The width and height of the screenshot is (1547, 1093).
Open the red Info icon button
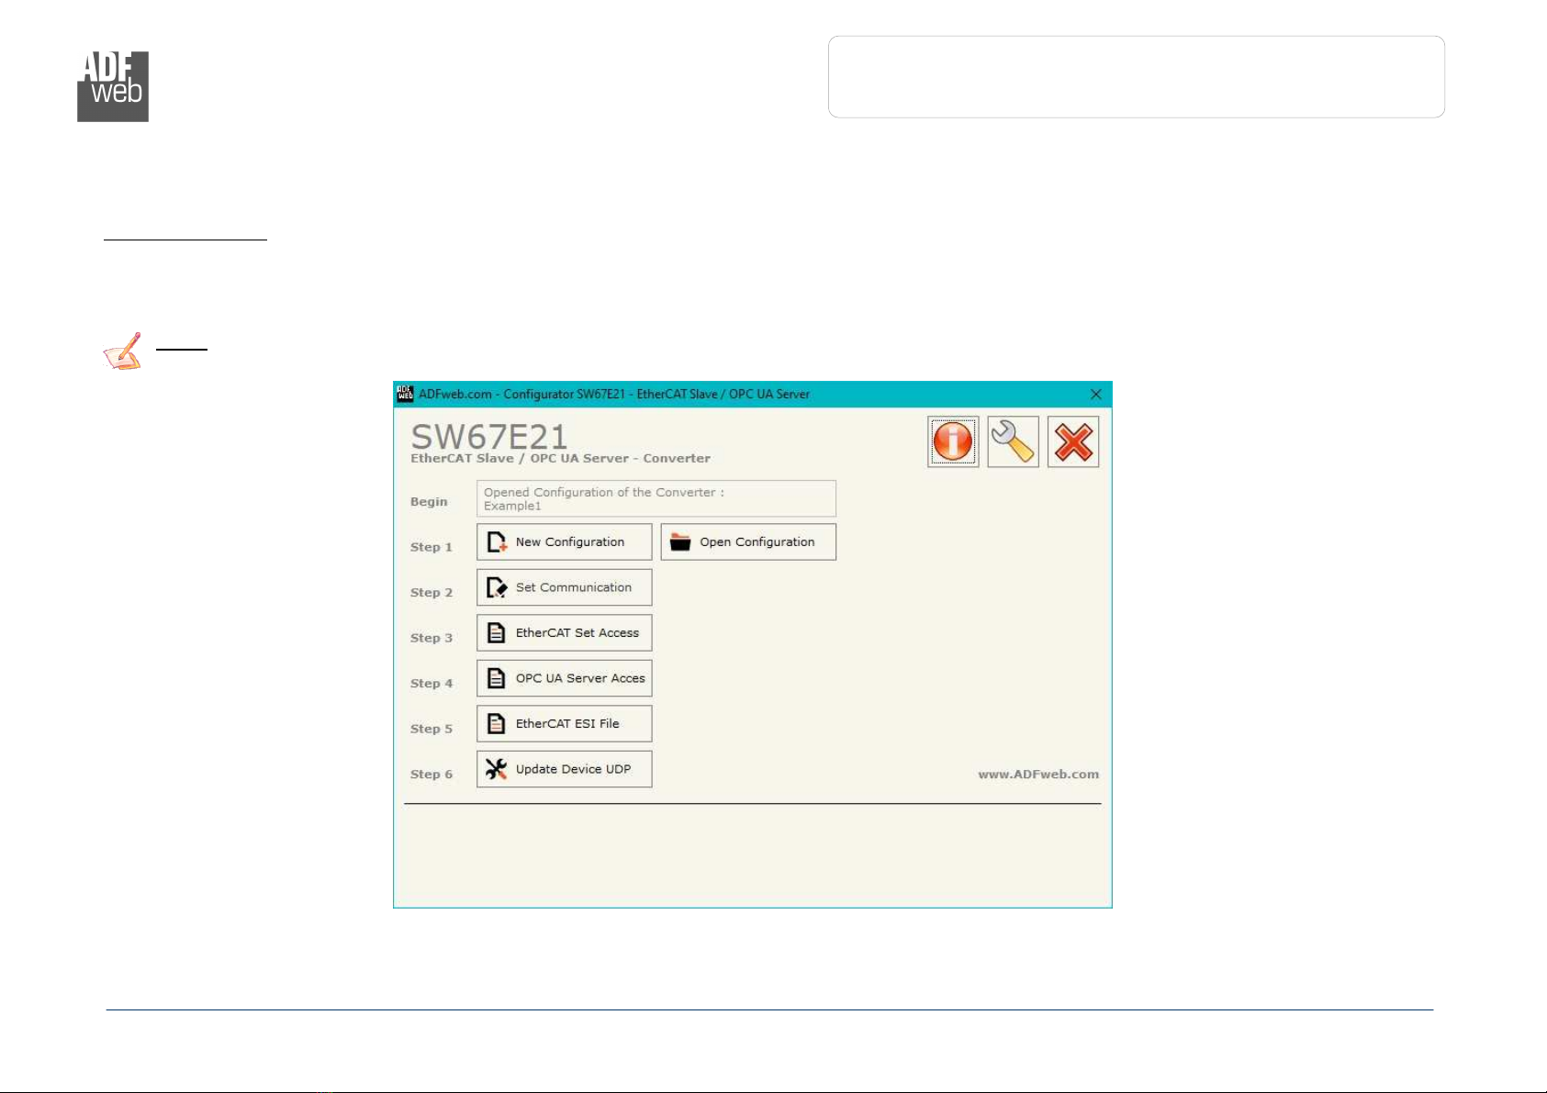click(953, 441)
